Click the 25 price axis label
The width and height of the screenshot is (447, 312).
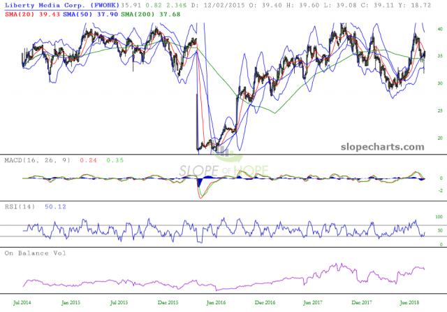click(x=440, y=111)
